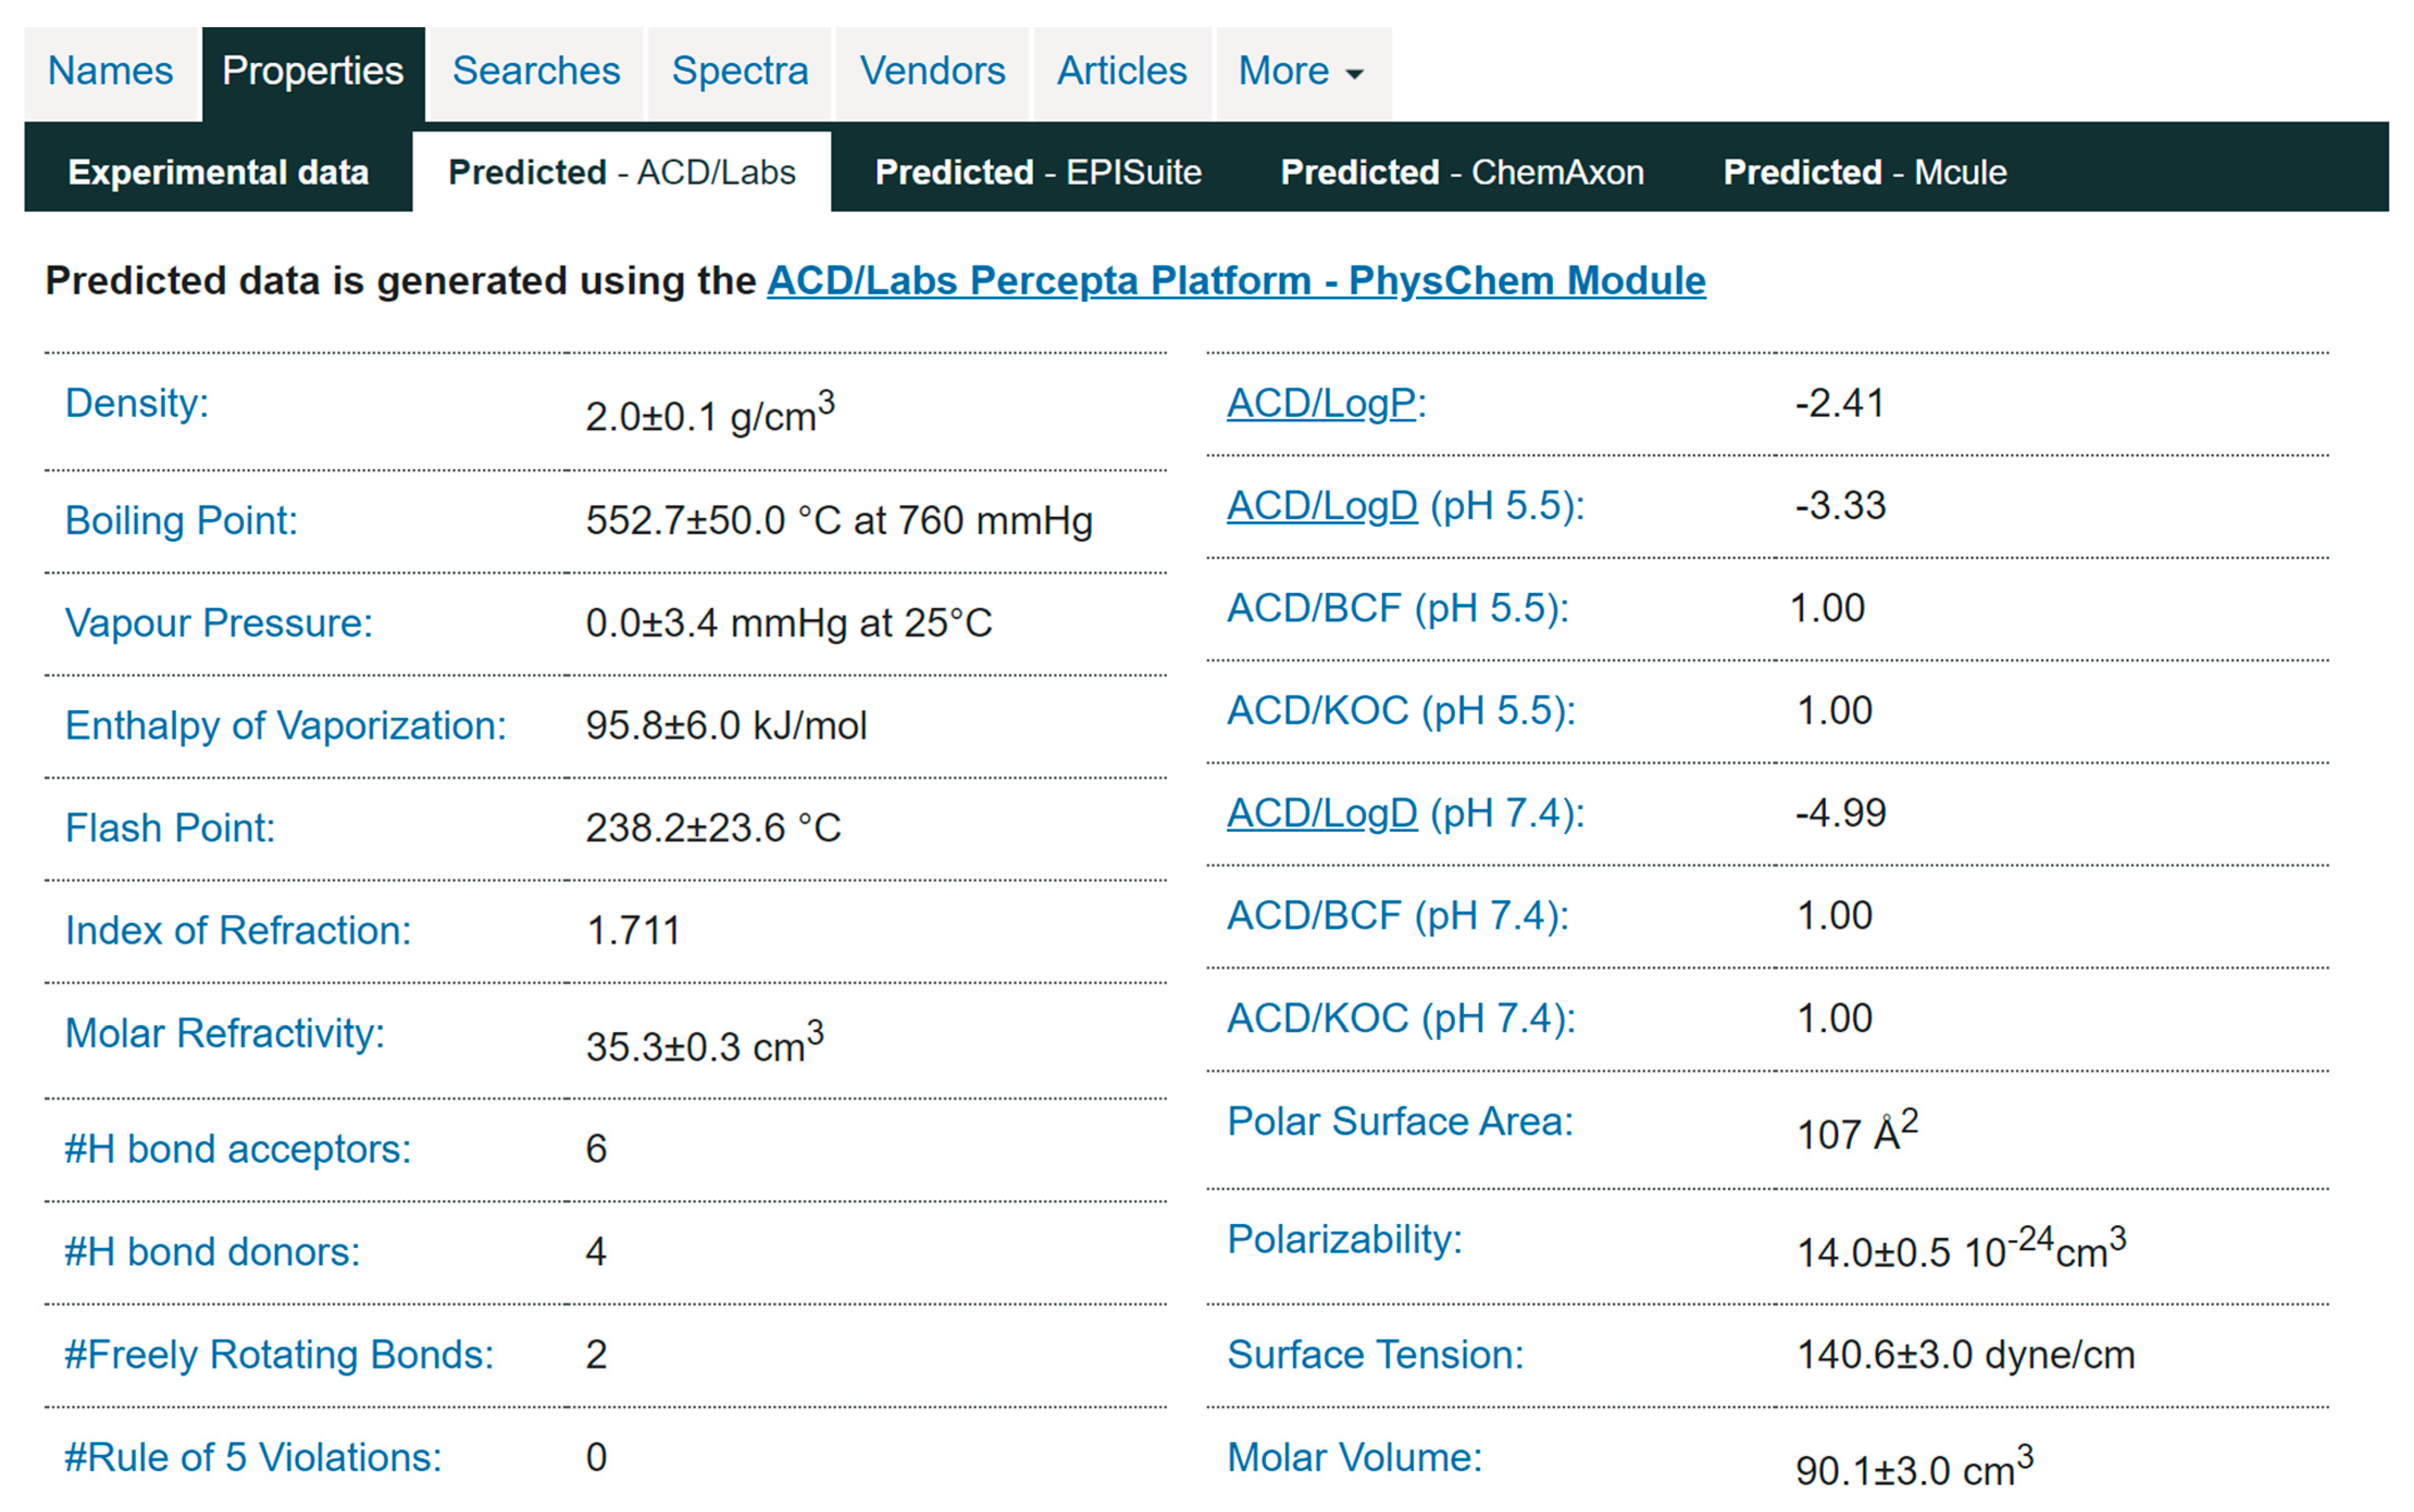The width and height of the screenshot is (2414, 1512).
Task: Select the Properties tab
Action: point(313,72)
